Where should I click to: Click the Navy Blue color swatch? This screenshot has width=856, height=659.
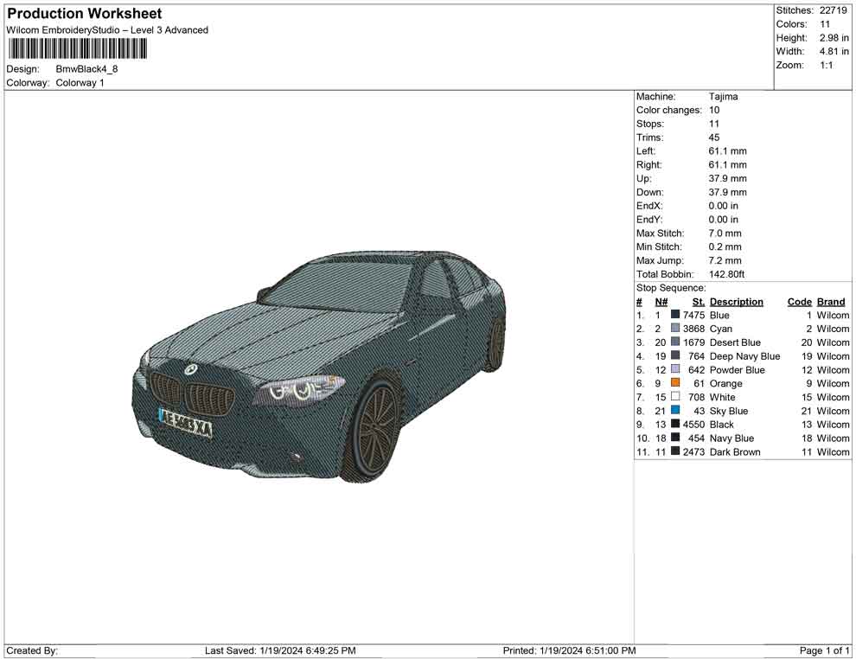click(x=675, y=438)
